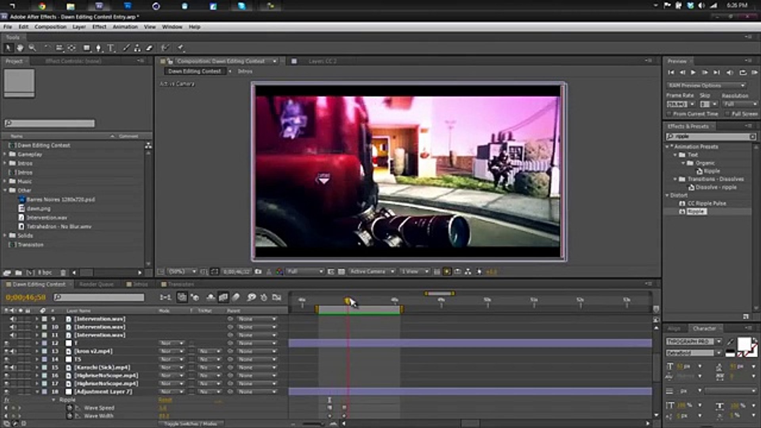Screen dimensions: 761x428
Task: Mute audio on the Intervention.wav layer
Action: [x=12, y=319]
